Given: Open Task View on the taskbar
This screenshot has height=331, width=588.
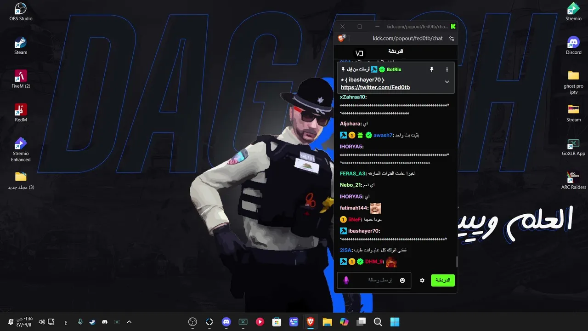Looking at the screenshot, I should (x=361, y=322).
